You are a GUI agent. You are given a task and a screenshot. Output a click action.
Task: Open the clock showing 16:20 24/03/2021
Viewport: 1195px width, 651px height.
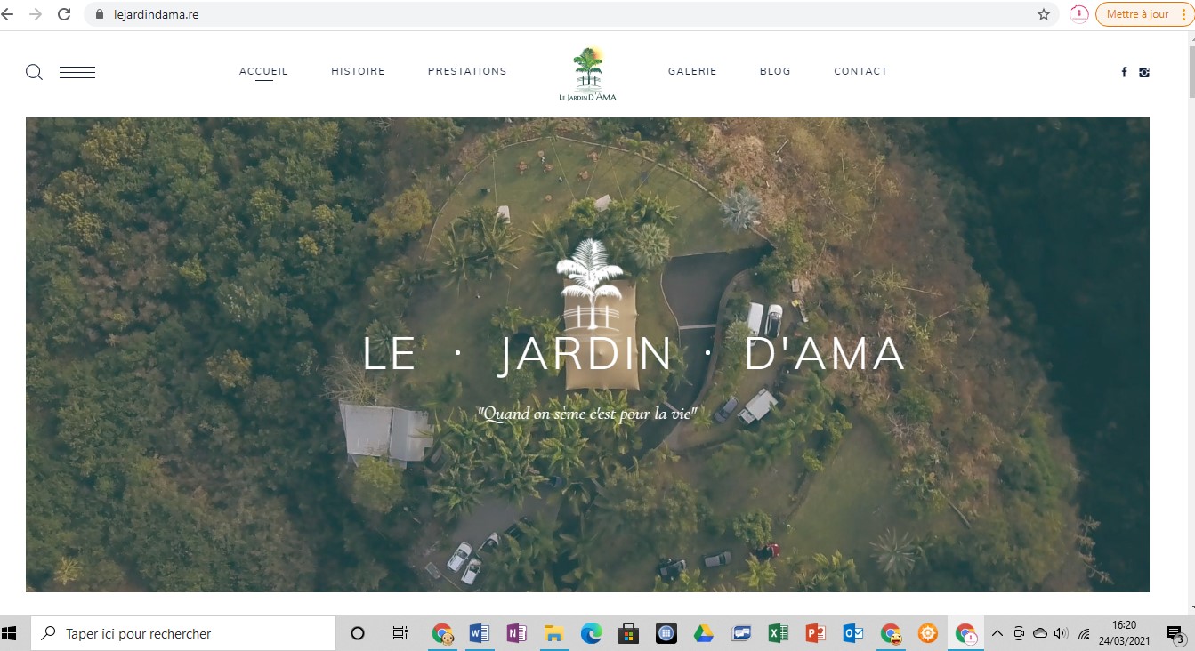click(1125, 634)
